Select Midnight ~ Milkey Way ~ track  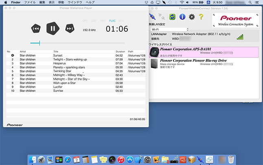76,75
